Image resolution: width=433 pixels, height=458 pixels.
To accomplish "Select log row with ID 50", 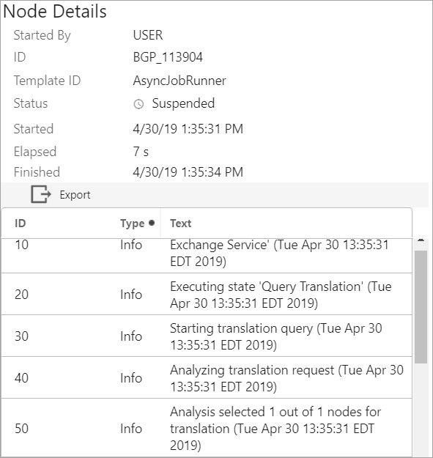I will (x=207, y=428).
